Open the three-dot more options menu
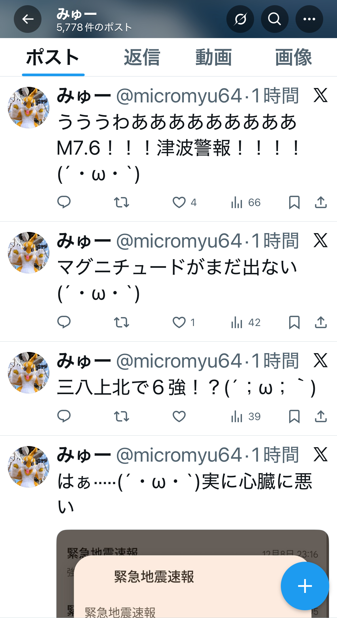This screenshot has width=337, height=618. (x=309, y=19)
